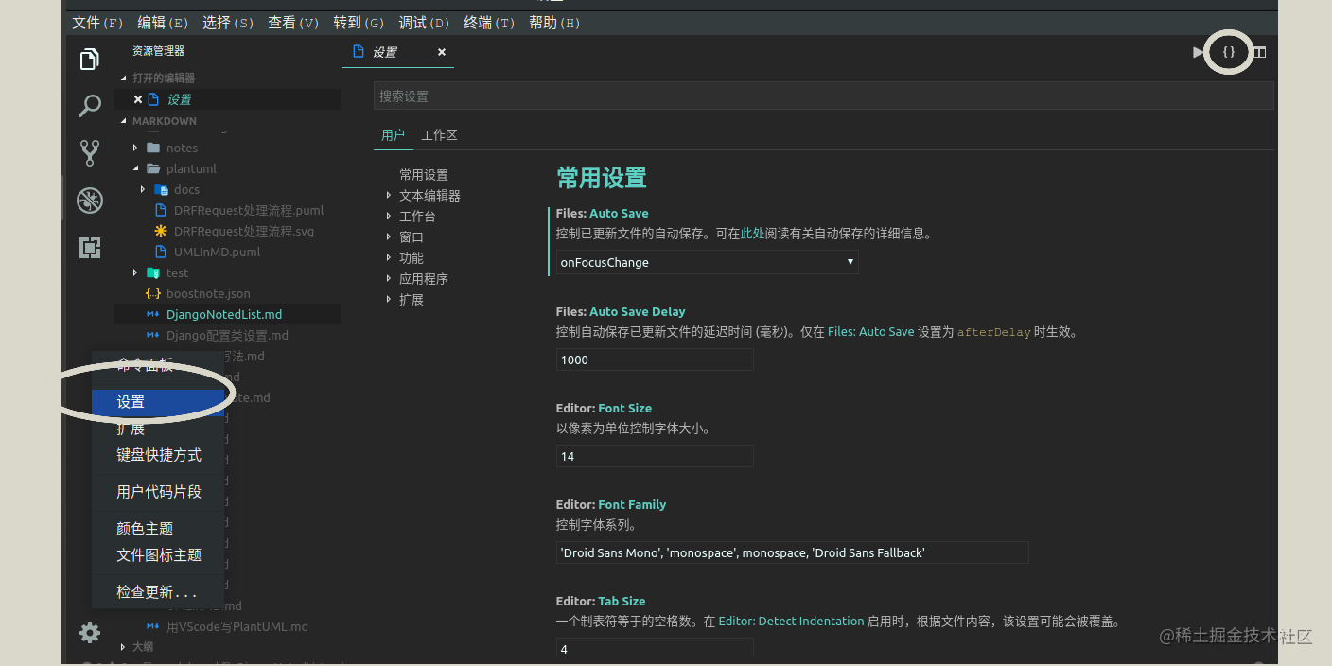Click the Run play button top right

pyautogui.click(x=1197, y=52)
